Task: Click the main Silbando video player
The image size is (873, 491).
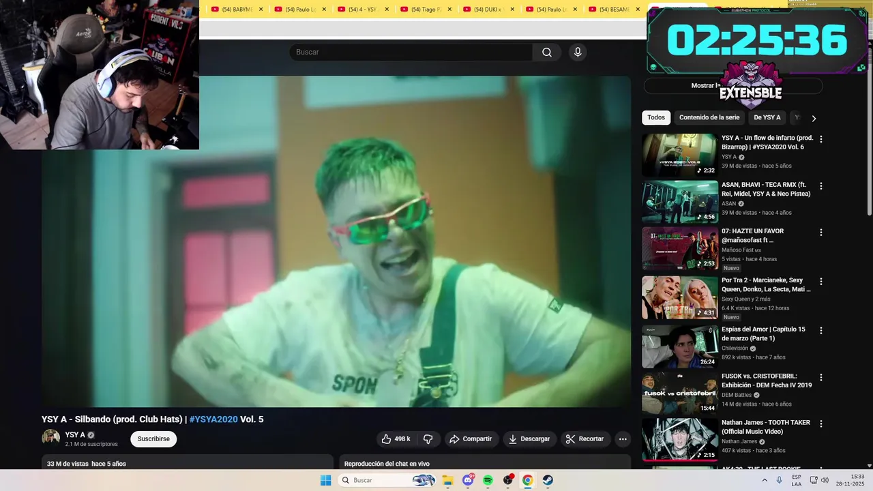Action: pos(336,241)
